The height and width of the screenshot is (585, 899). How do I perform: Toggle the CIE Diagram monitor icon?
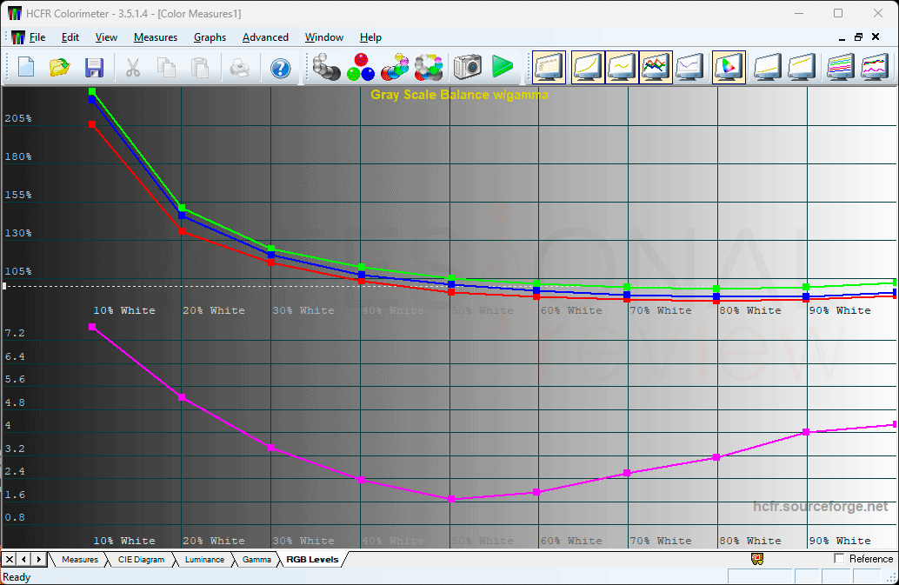click(x=729, y=68)
